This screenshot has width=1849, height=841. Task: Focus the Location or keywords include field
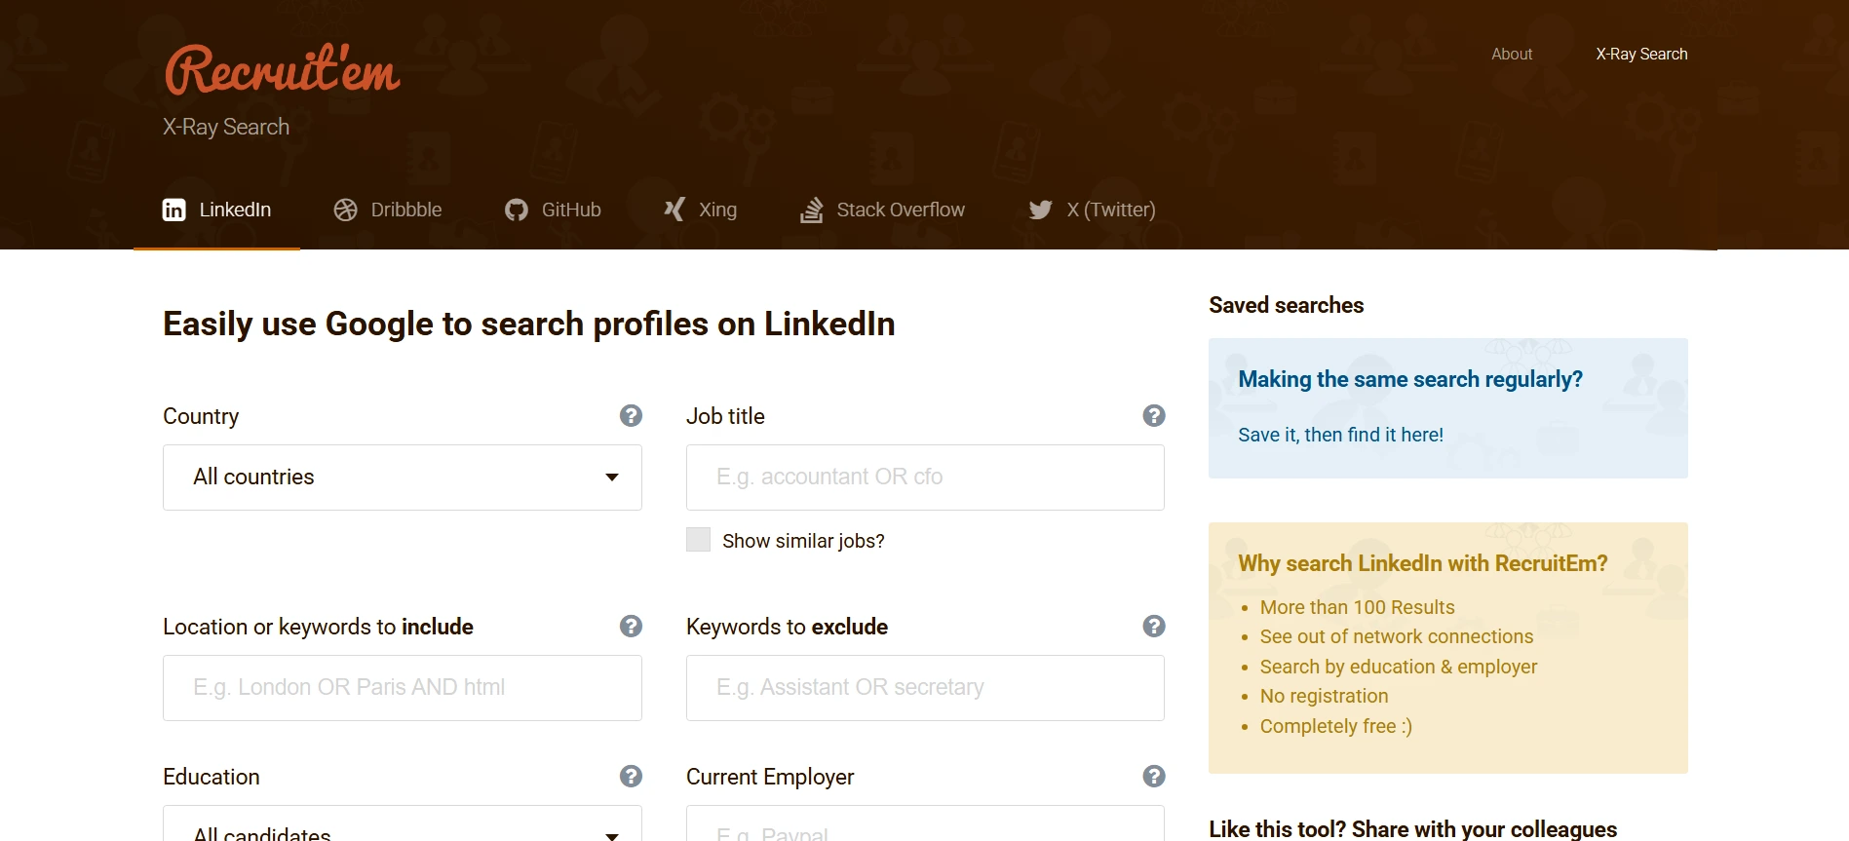[x=402, y=688]
